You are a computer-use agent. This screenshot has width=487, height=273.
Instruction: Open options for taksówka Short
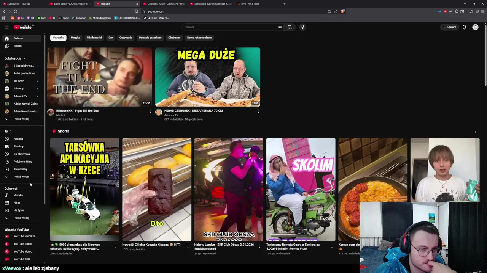pos(116,246)
